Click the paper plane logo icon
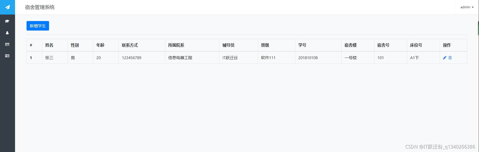This screenshot has width=479, height=152. pos(8,7)
